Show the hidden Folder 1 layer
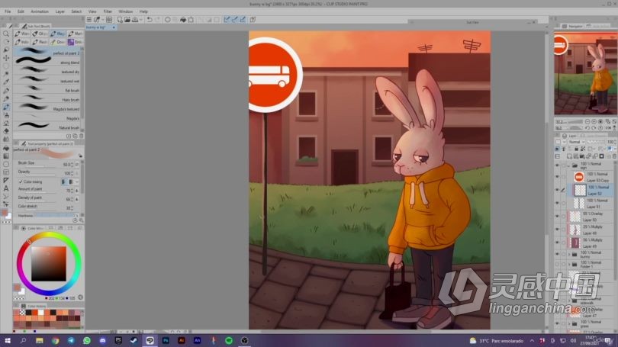 point(557,264)
